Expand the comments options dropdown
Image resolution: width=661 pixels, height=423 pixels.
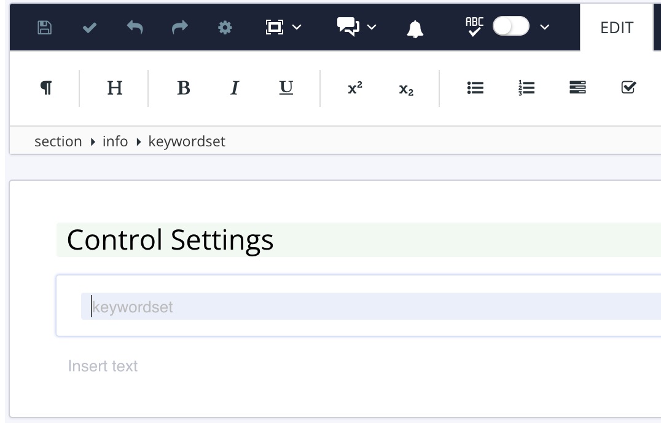click(x=372, y=27)
